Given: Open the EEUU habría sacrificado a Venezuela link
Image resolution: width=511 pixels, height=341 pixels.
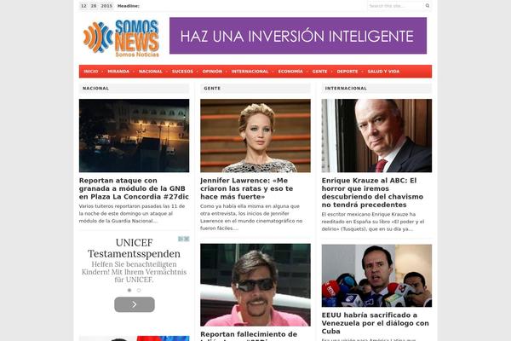Looking at the screenshot, I should (375, 323).
